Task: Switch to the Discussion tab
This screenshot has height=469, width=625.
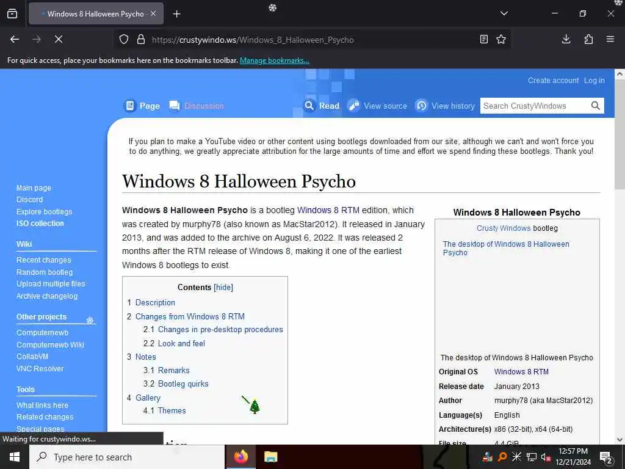Action: 197,106
